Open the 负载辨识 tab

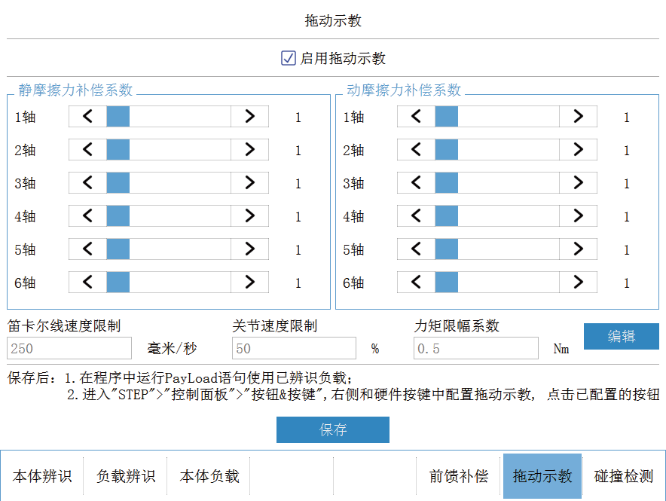(125, 476)
